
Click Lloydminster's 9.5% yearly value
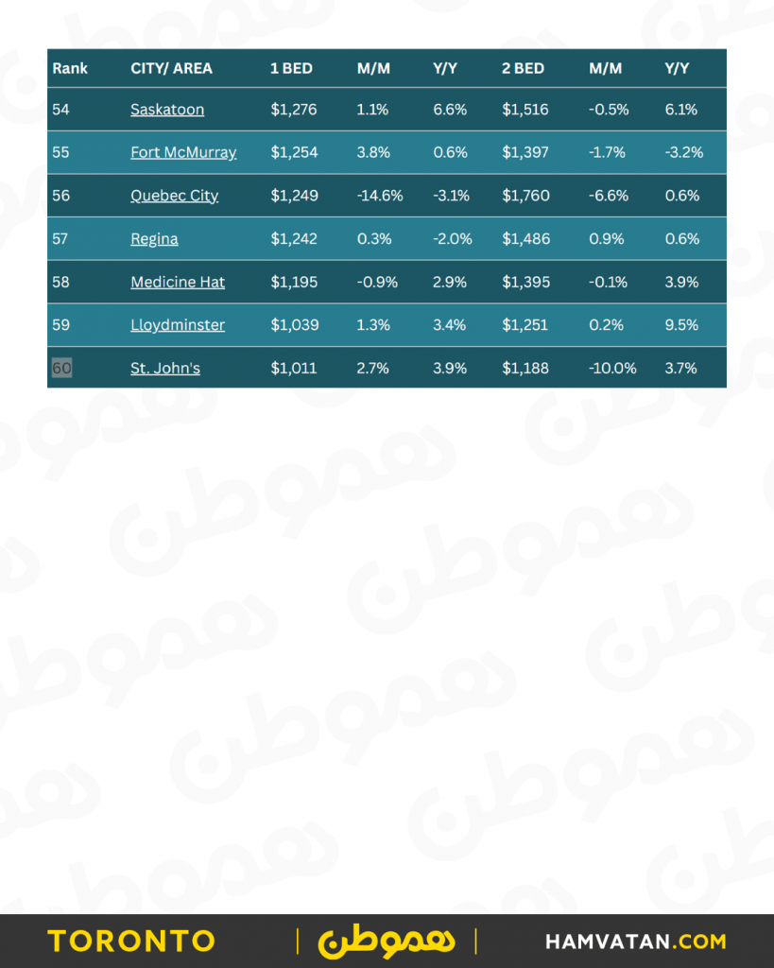(681, 325)
